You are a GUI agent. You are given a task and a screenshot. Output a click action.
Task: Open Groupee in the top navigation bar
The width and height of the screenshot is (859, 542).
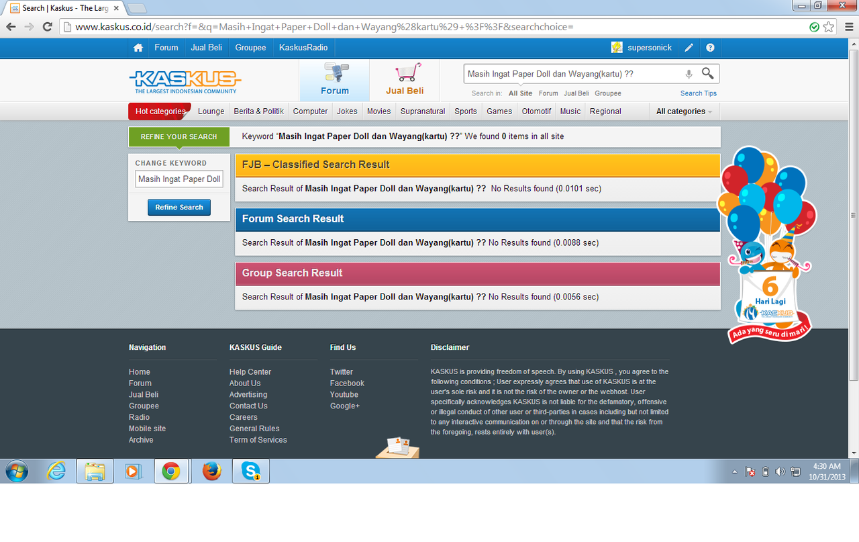point(250,48)
